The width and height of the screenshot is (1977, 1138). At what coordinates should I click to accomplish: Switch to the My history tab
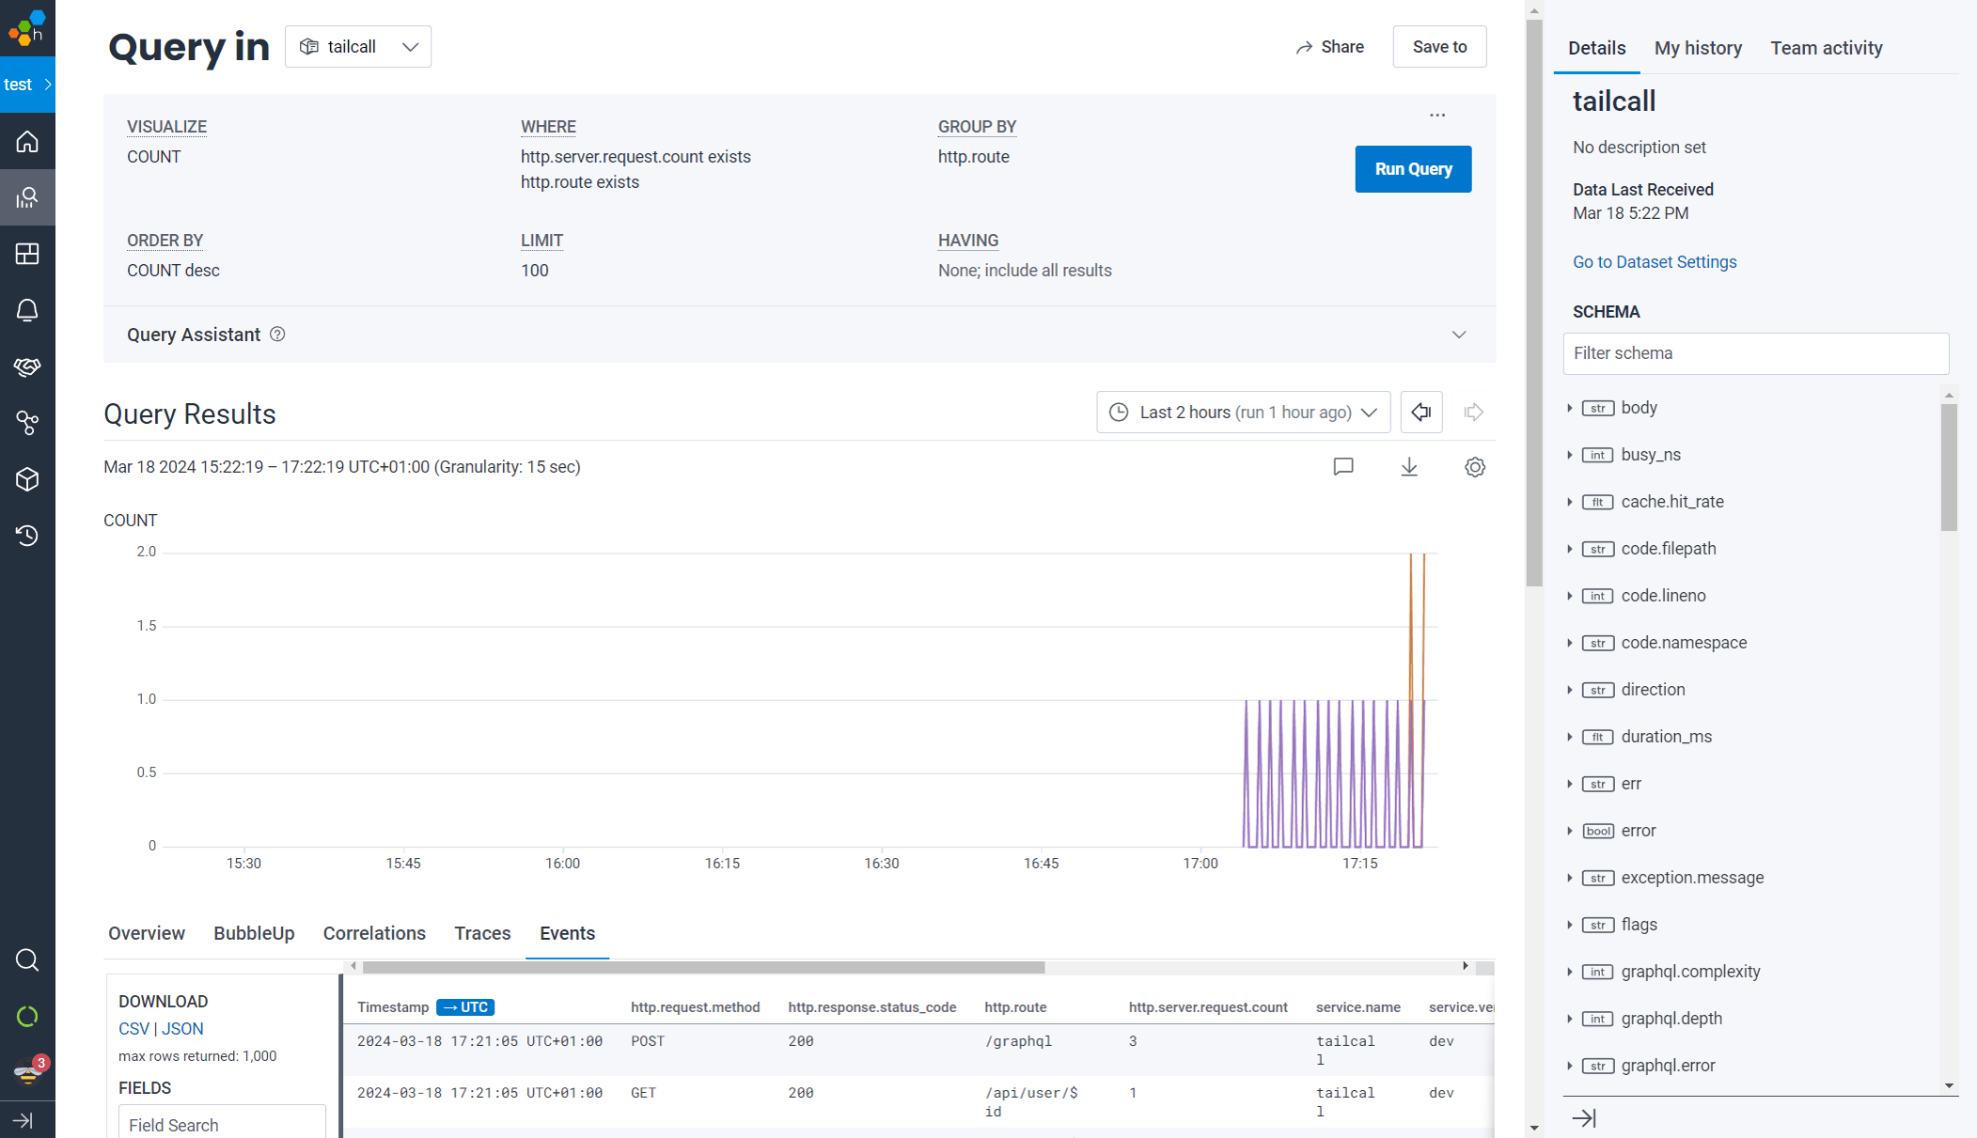1698,47
